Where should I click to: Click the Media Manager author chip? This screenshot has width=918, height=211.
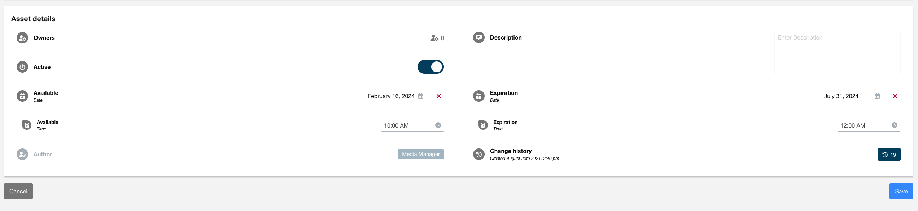click(x=421, y=154)
